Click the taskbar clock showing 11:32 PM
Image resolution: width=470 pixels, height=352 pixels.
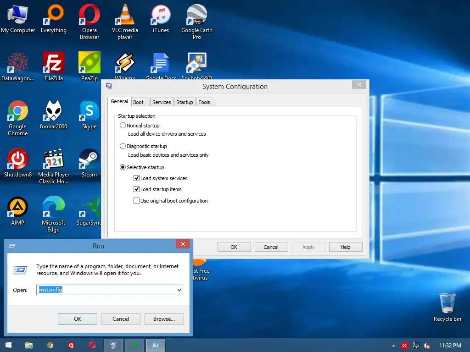pyautogui.click(x=450, y=346)
